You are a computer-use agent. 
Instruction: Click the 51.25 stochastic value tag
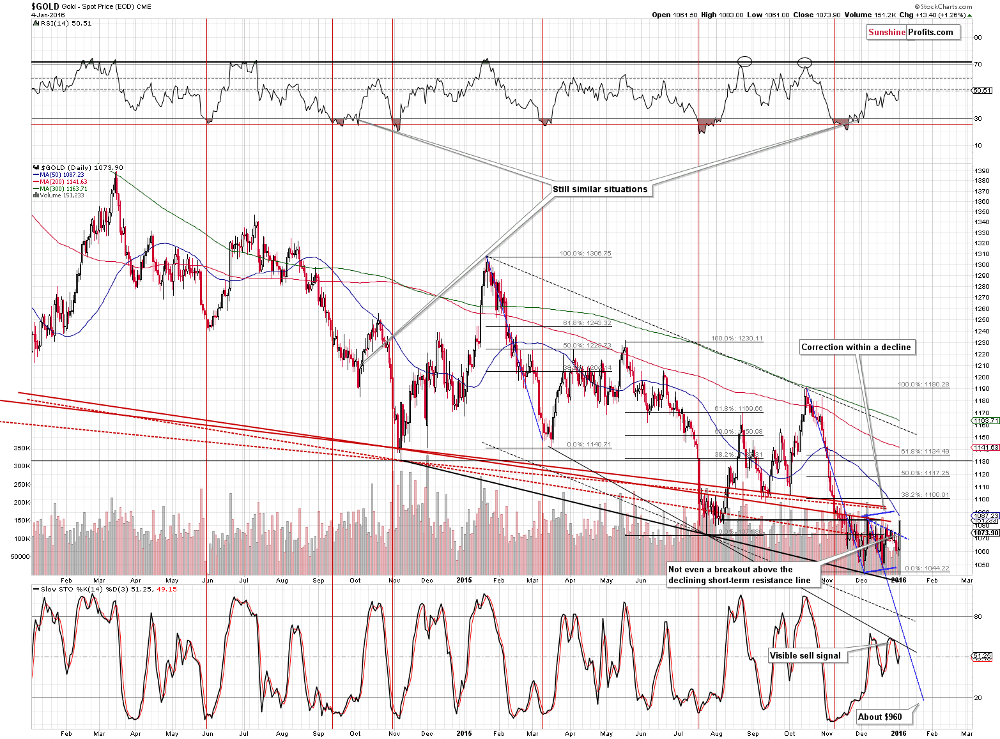click(982, 656)
